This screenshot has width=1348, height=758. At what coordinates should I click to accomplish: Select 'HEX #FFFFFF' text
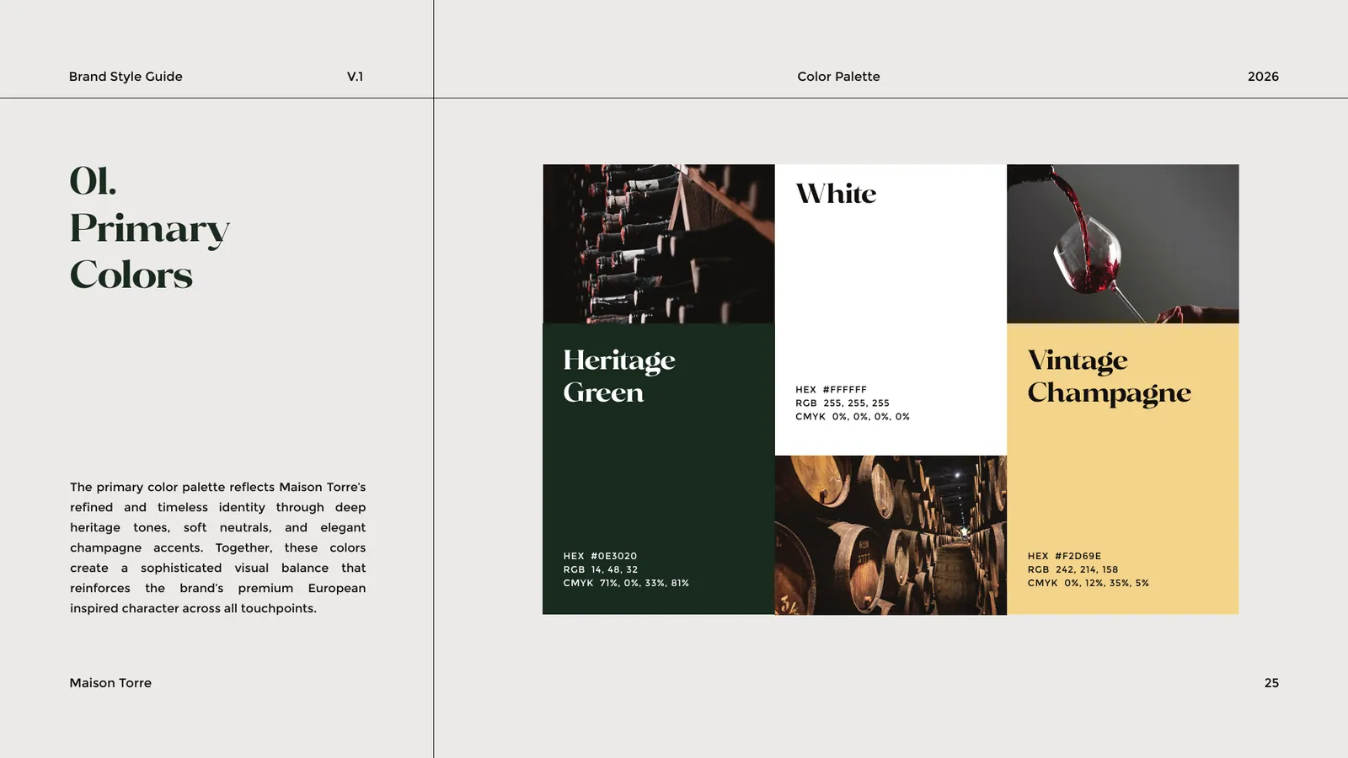coord(831,390)
